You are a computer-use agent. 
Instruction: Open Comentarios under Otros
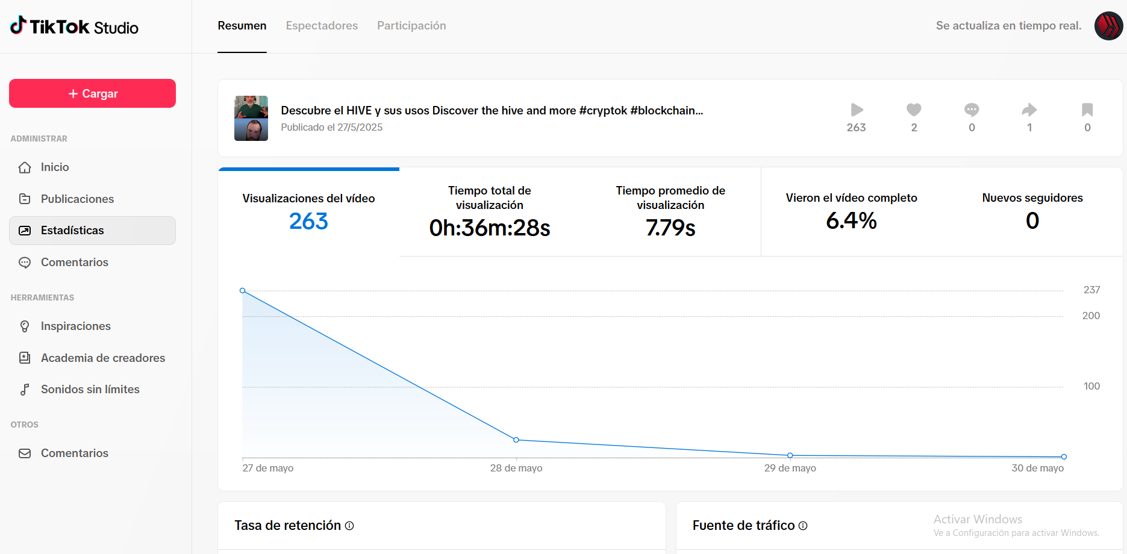tap(92, 453)
